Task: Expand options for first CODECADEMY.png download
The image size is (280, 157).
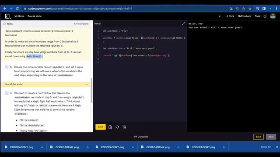Action: [42, 147]
